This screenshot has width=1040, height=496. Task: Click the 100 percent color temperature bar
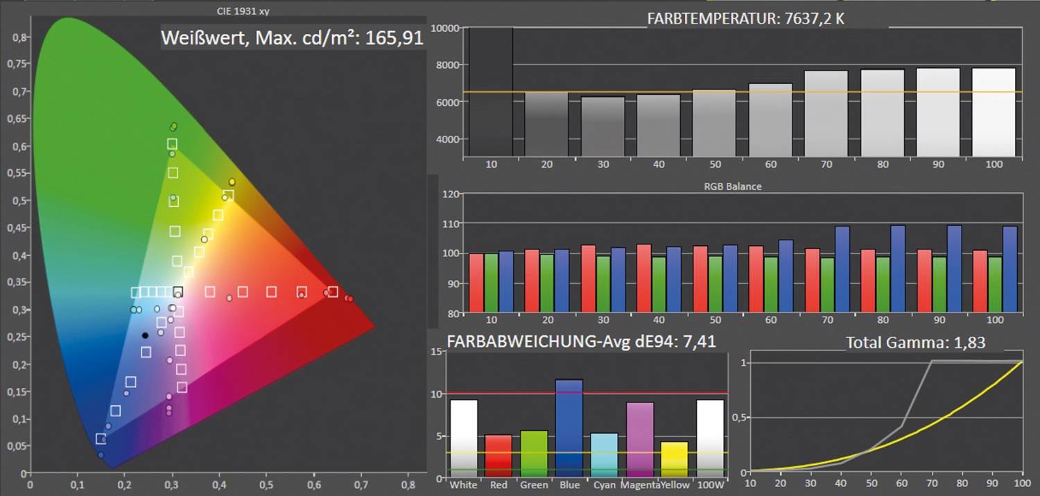(994, 112)
